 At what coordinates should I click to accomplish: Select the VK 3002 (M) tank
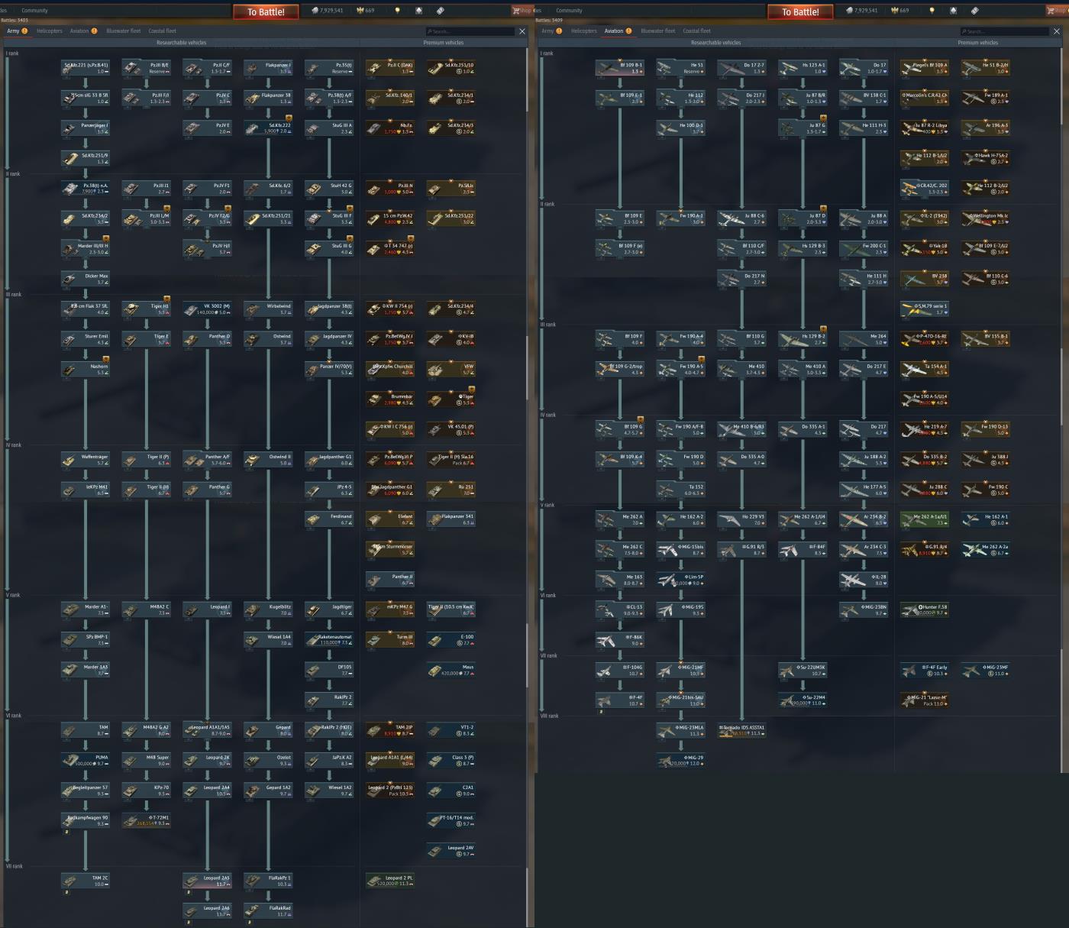207,309
